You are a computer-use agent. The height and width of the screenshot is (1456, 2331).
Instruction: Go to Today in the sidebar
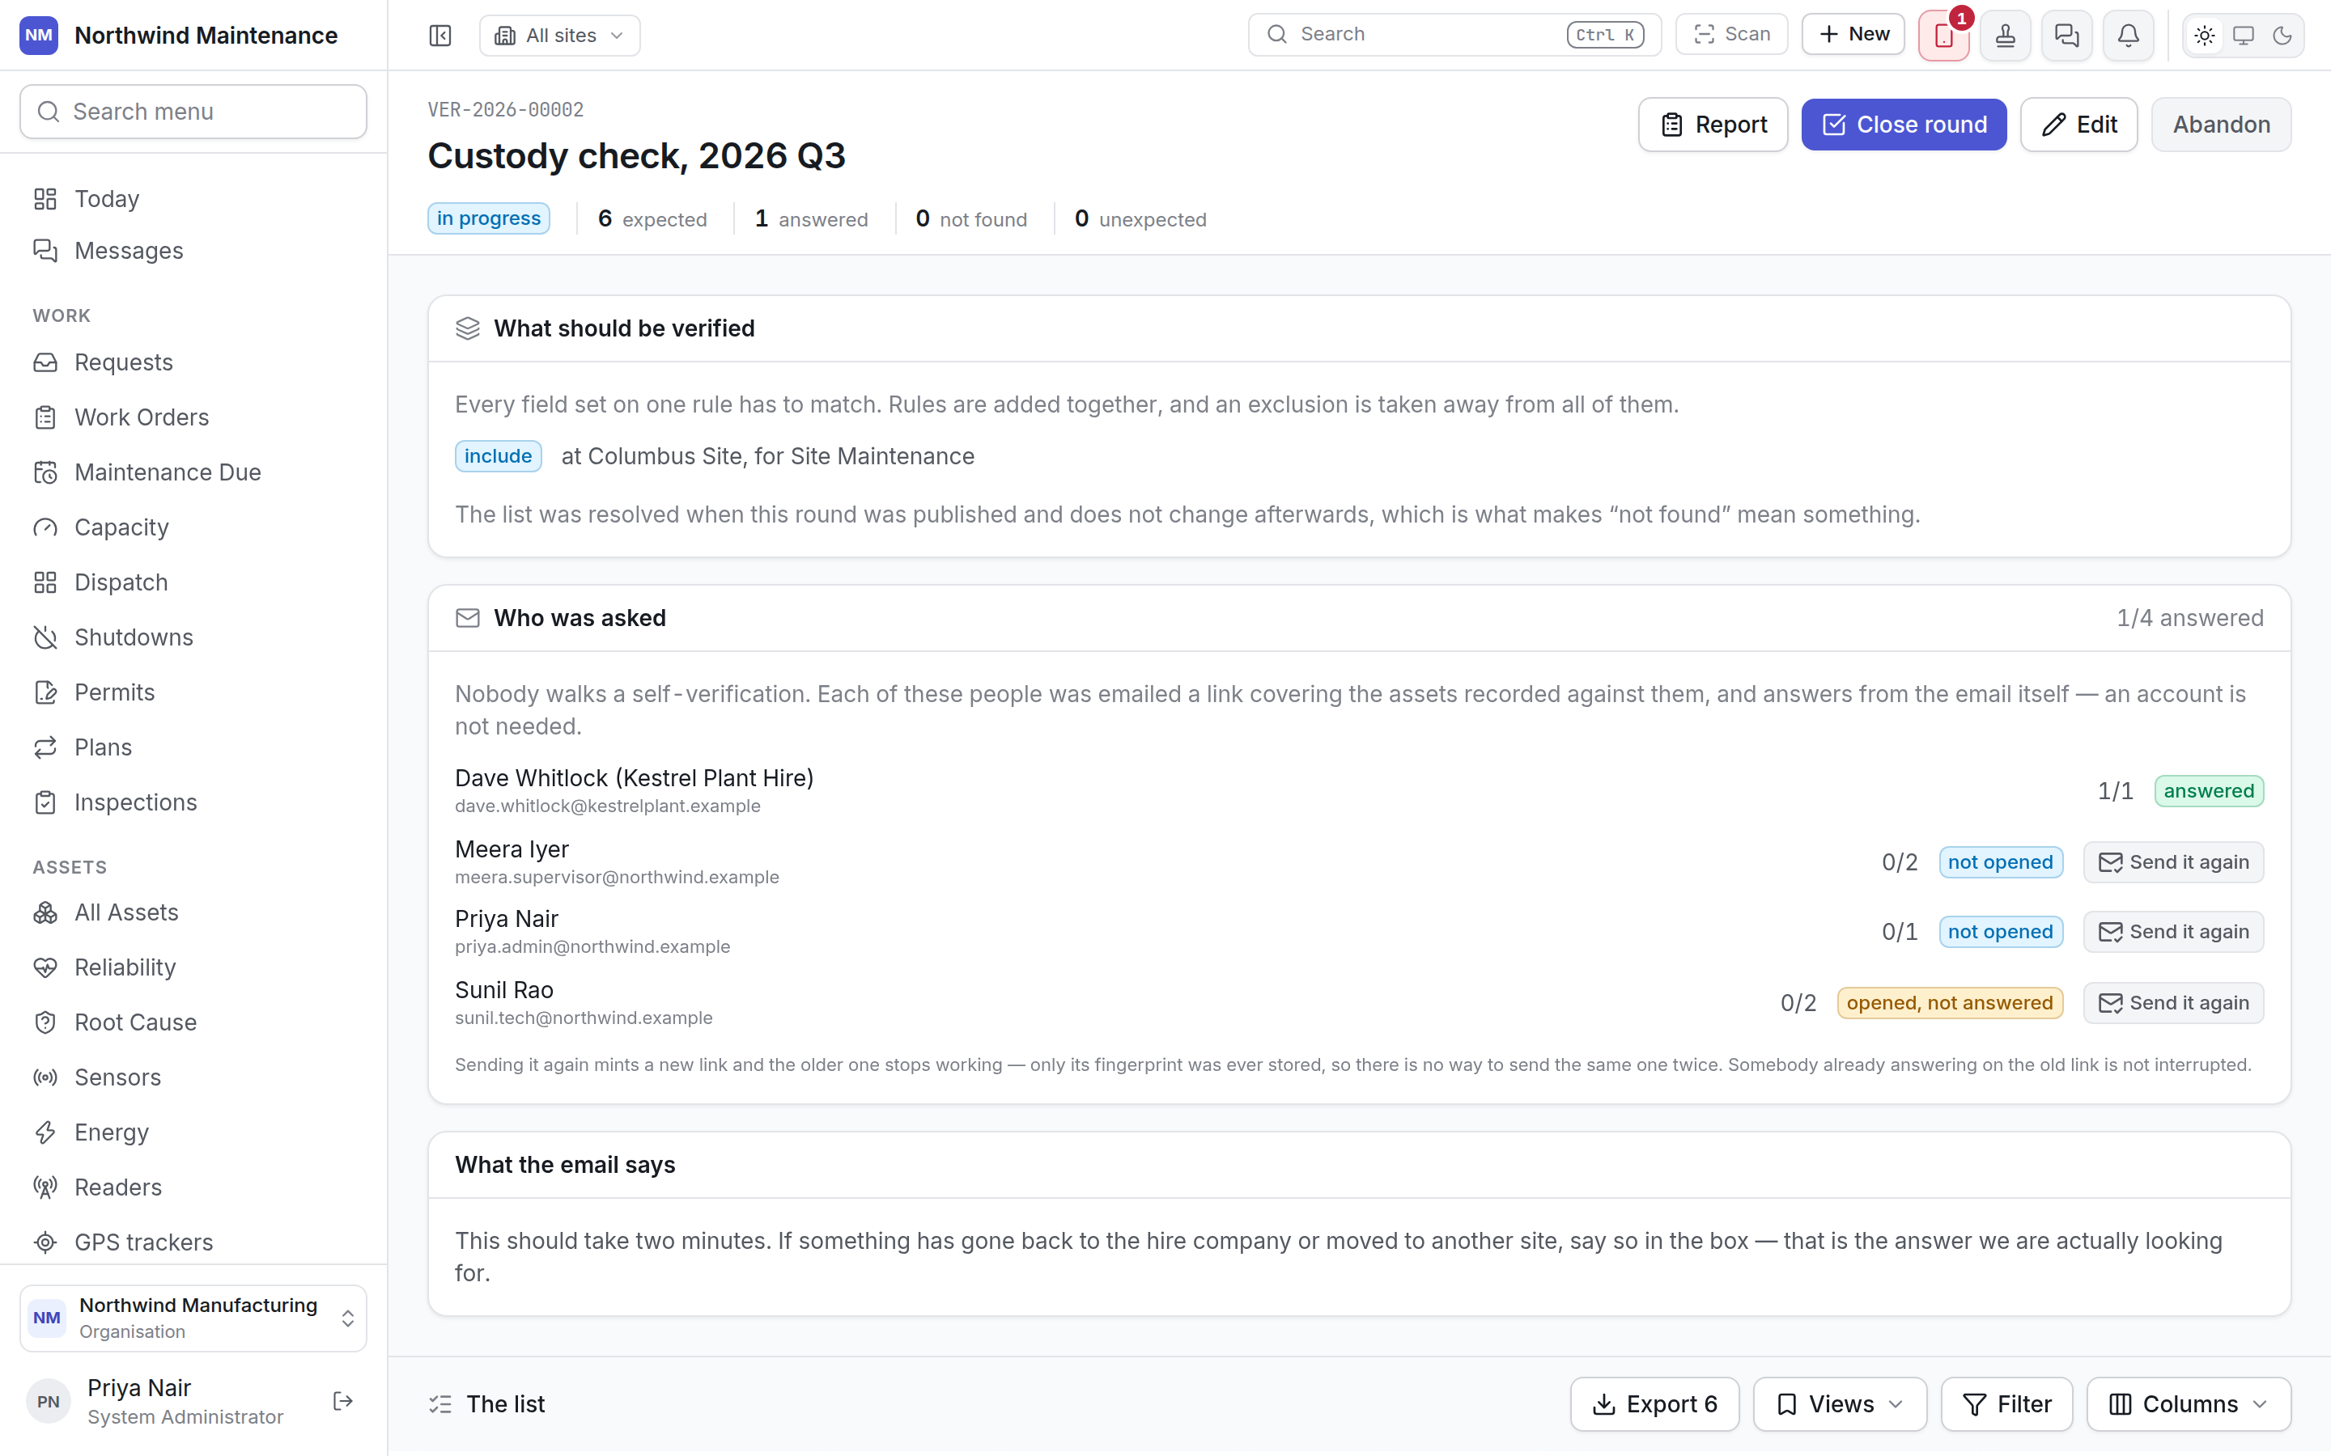[x=193, y=198]
